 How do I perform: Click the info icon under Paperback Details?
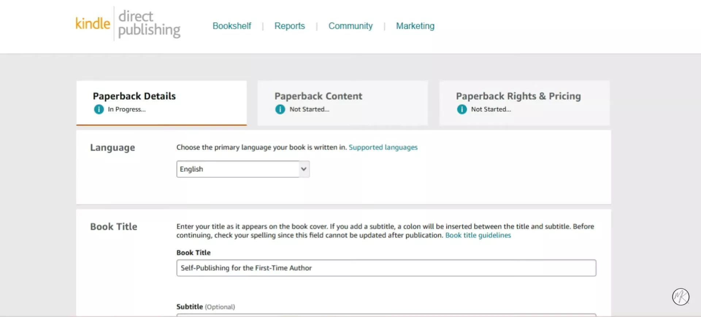tap(99, 109)
